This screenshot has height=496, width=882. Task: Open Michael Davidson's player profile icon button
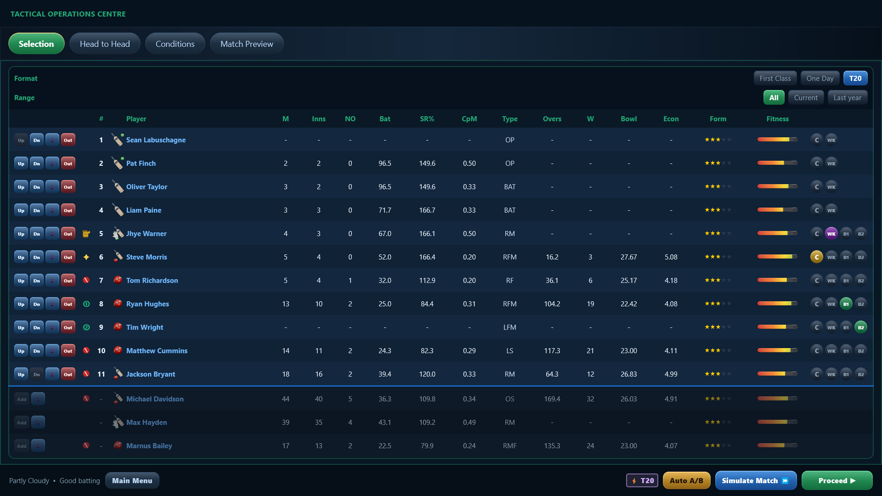click(38, 399)
